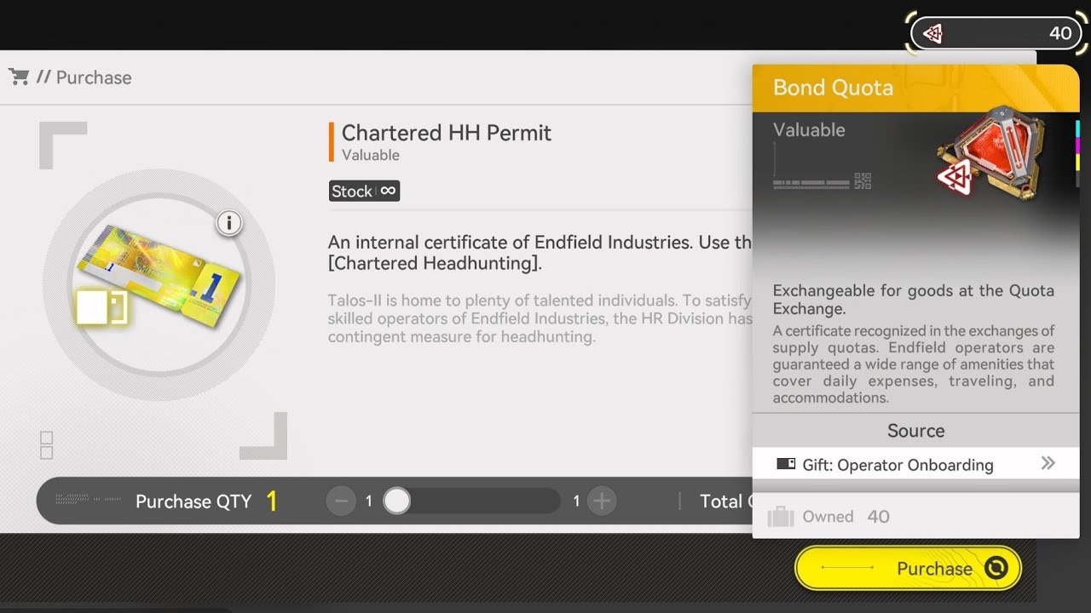Click the briefcase Owned icon

[x=781, y=517]
